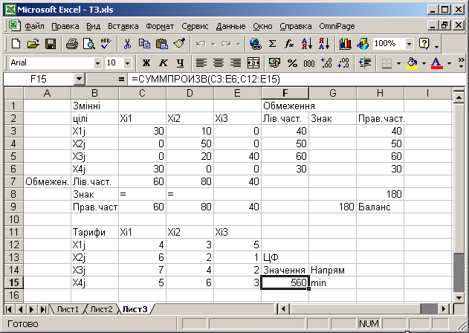Click the Open file folder icon
This screenshot has width=469, height=333.
click(x=33, y=44)
